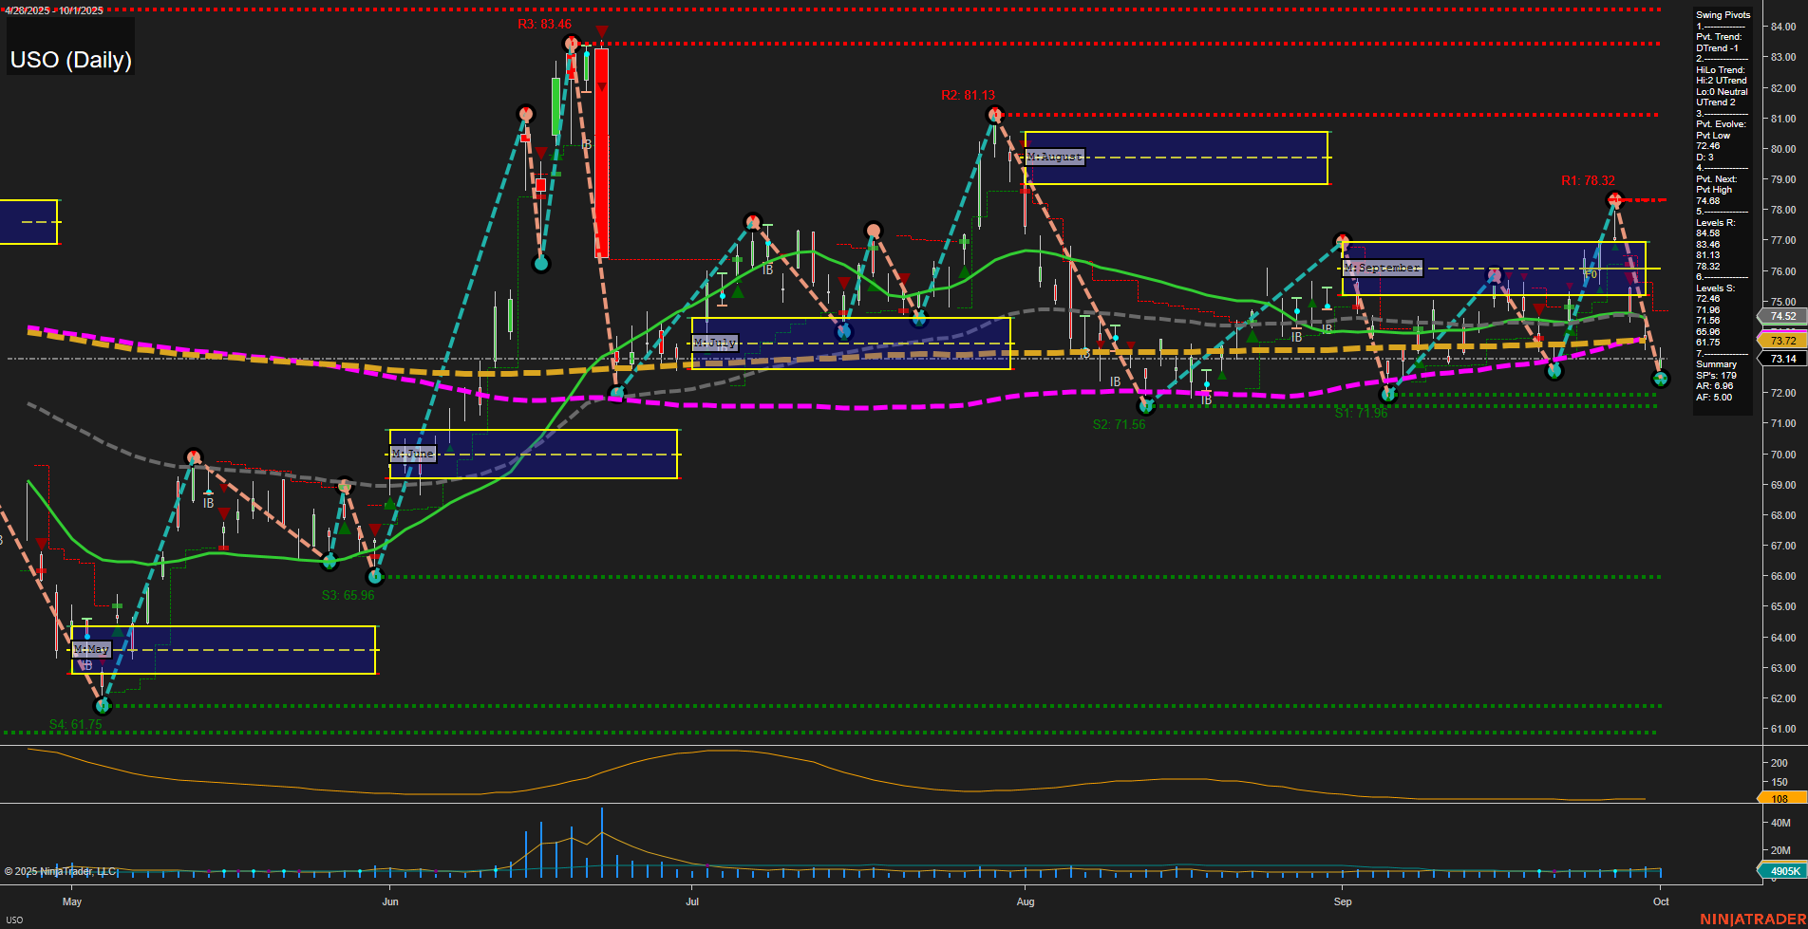The height and width of the screenshot is (929, 1808).
Task: Open the Swing Pivots panel header on the right
Action: [x=1723, y=14]
